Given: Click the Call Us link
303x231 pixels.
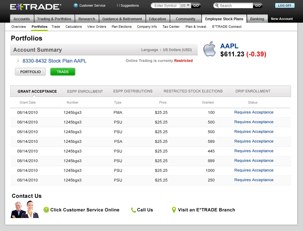Looking at the screenshot, I should [145, 210].
